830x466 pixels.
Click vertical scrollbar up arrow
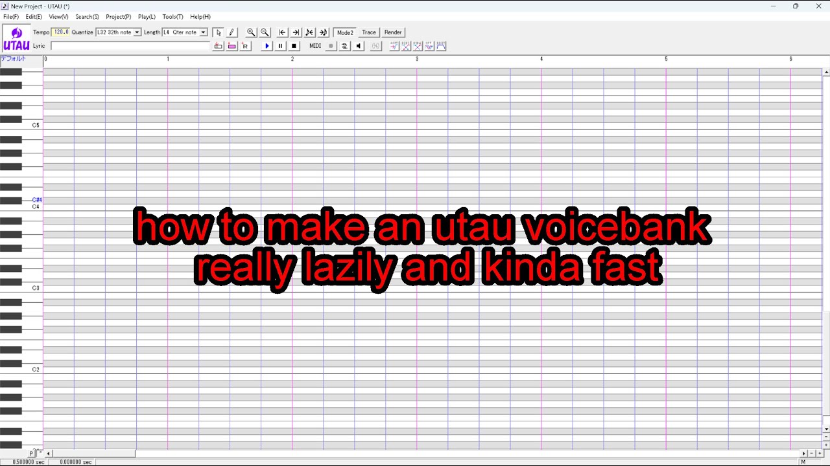826,71
